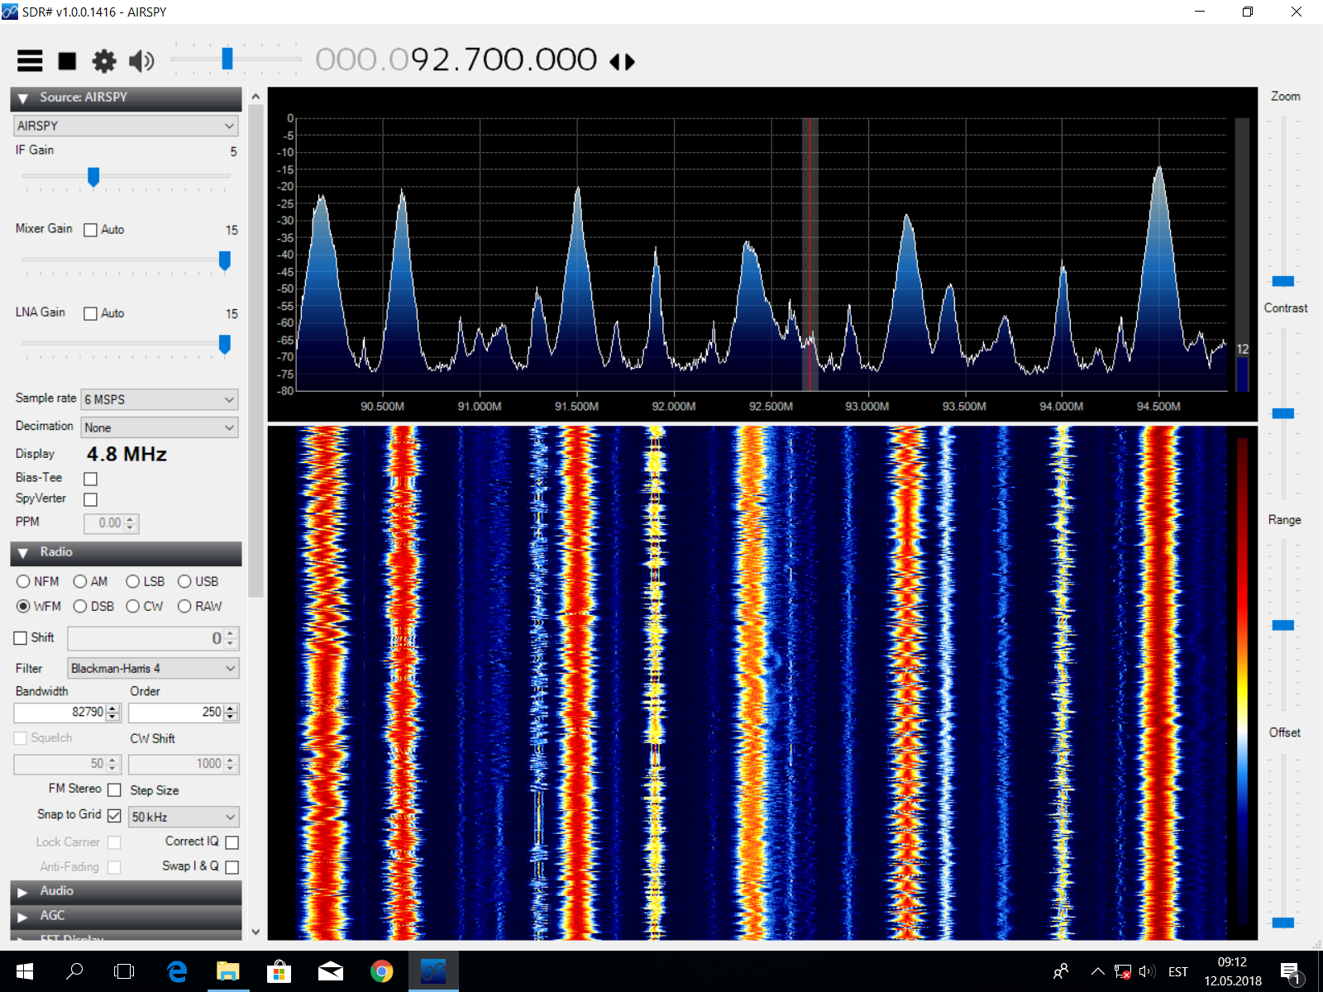The height and width of the screenshot is (992, 1323).
Task: Open the Sample rate dropdown
Action: point(160,399)
